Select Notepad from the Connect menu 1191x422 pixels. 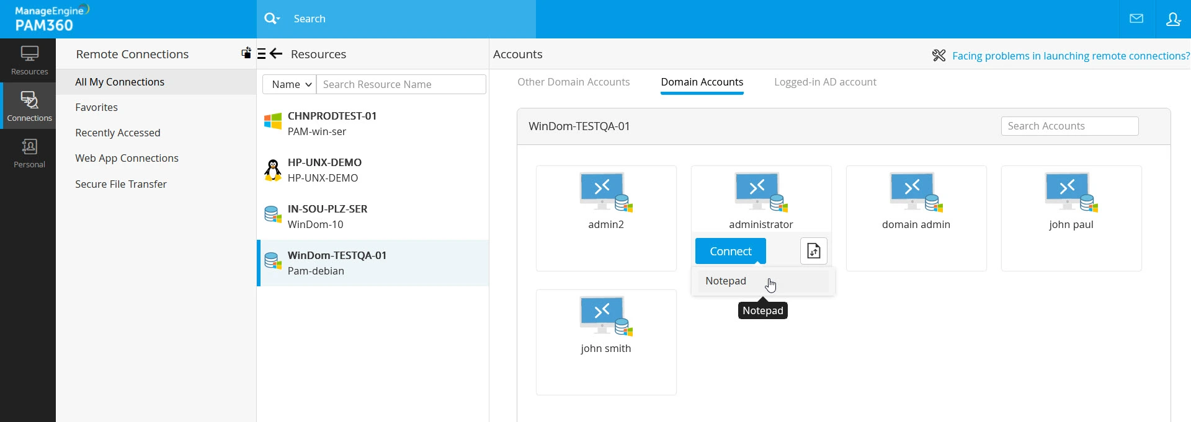(726, 281)
